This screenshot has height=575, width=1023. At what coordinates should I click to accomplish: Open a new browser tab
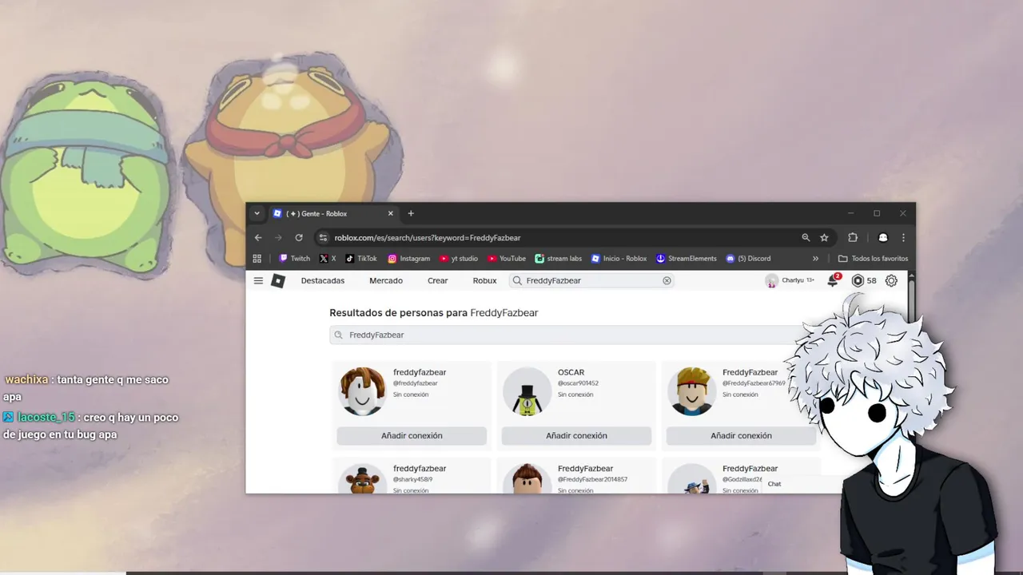(x=411, y=213)
